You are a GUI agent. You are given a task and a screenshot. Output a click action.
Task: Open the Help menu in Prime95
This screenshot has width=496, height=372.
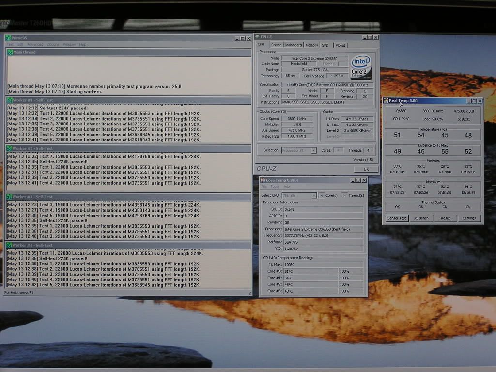click(x=82, y=44)
